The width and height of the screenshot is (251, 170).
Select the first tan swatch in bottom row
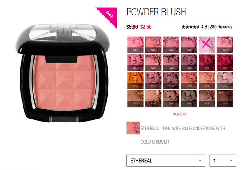[x=136, y=99]
